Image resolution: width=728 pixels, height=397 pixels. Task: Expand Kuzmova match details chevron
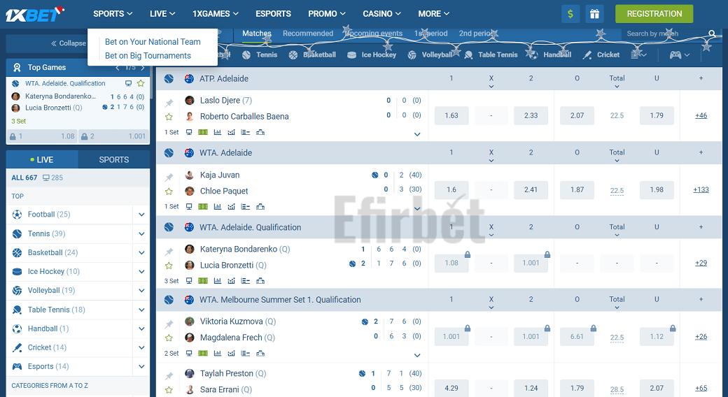point(417,355)
